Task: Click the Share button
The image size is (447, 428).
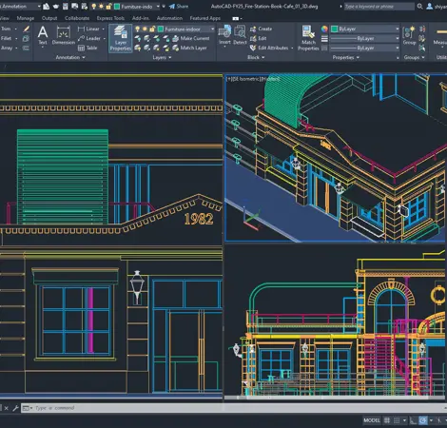Action: [x=179, y=7]
